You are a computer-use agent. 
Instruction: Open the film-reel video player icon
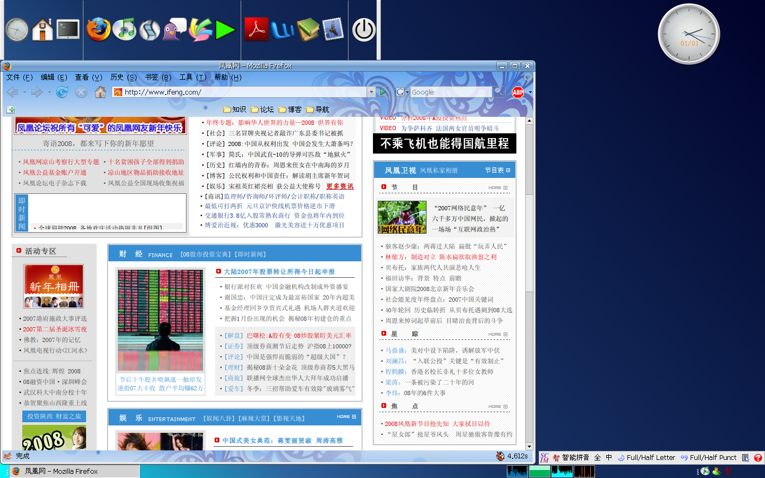[149, 30]
